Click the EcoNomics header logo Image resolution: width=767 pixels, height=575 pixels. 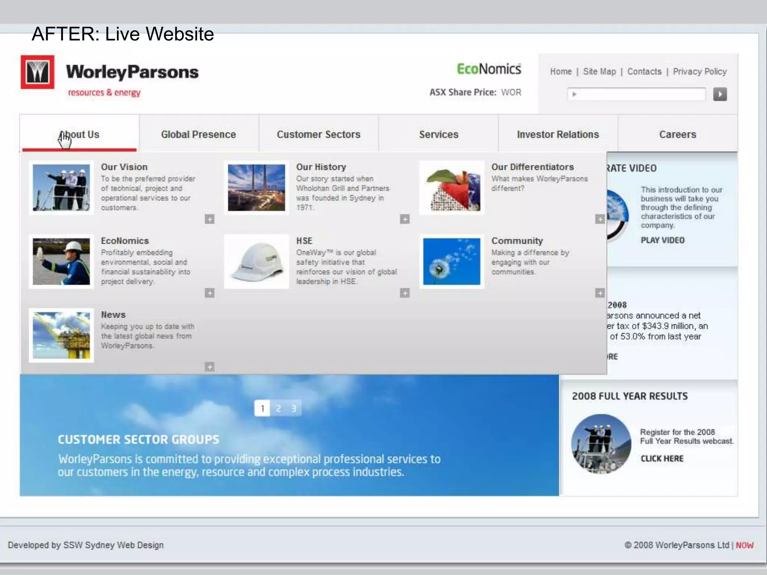489,69
